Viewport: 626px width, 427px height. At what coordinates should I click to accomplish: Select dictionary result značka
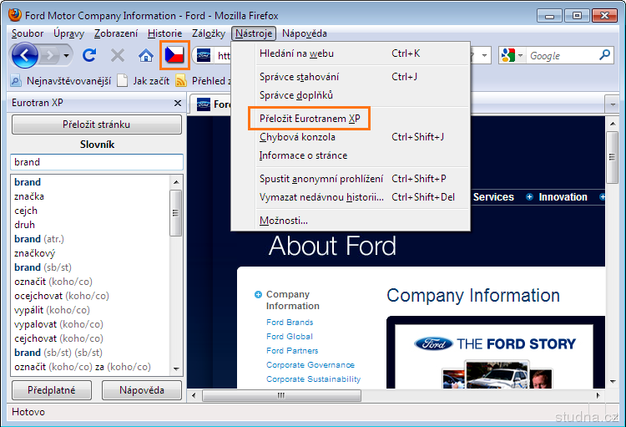point(29,196)
